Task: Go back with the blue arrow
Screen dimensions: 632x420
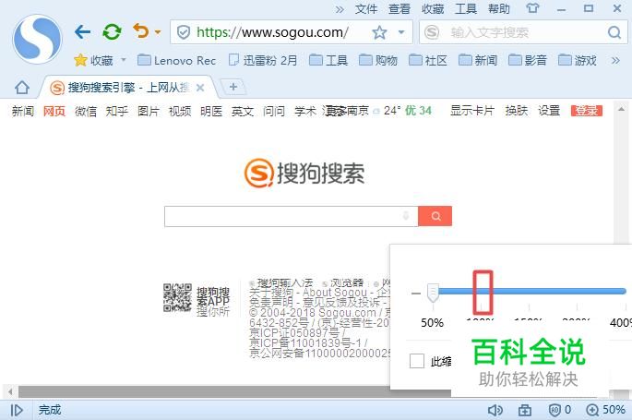Action: [x=82, y=31]
